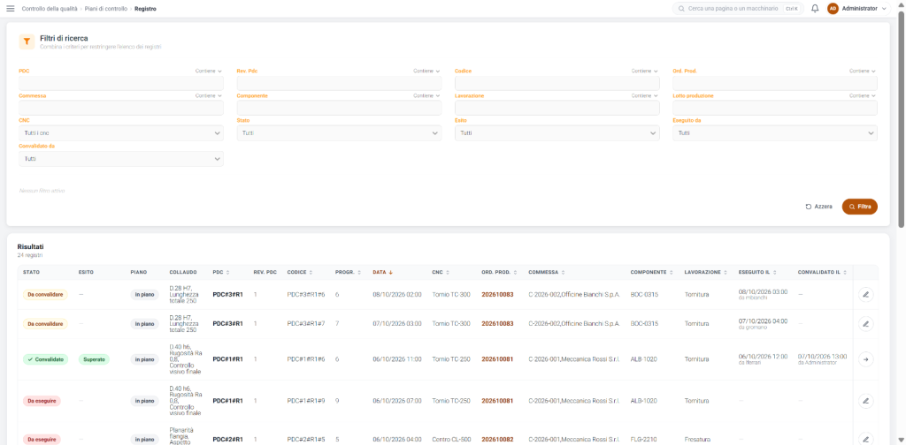Click the 'Da convalidare' badge in PDC#3#R1#6 row
The width and height of the screenshot is (906, 445).
pos(46,295)
